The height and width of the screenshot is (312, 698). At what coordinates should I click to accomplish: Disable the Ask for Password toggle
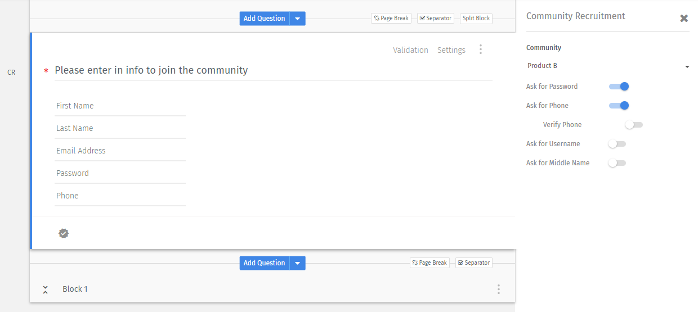[619, 87]
